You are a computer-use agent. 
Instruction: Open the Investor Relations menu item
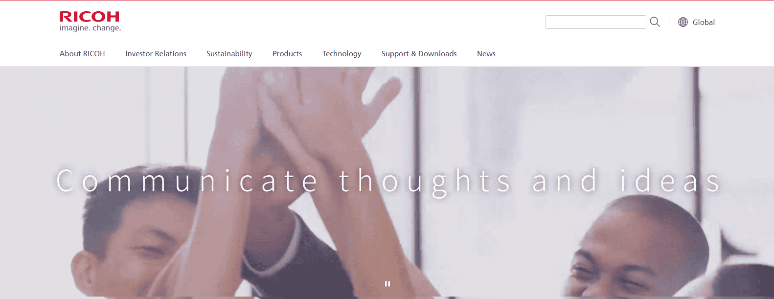tap(156, 54)
